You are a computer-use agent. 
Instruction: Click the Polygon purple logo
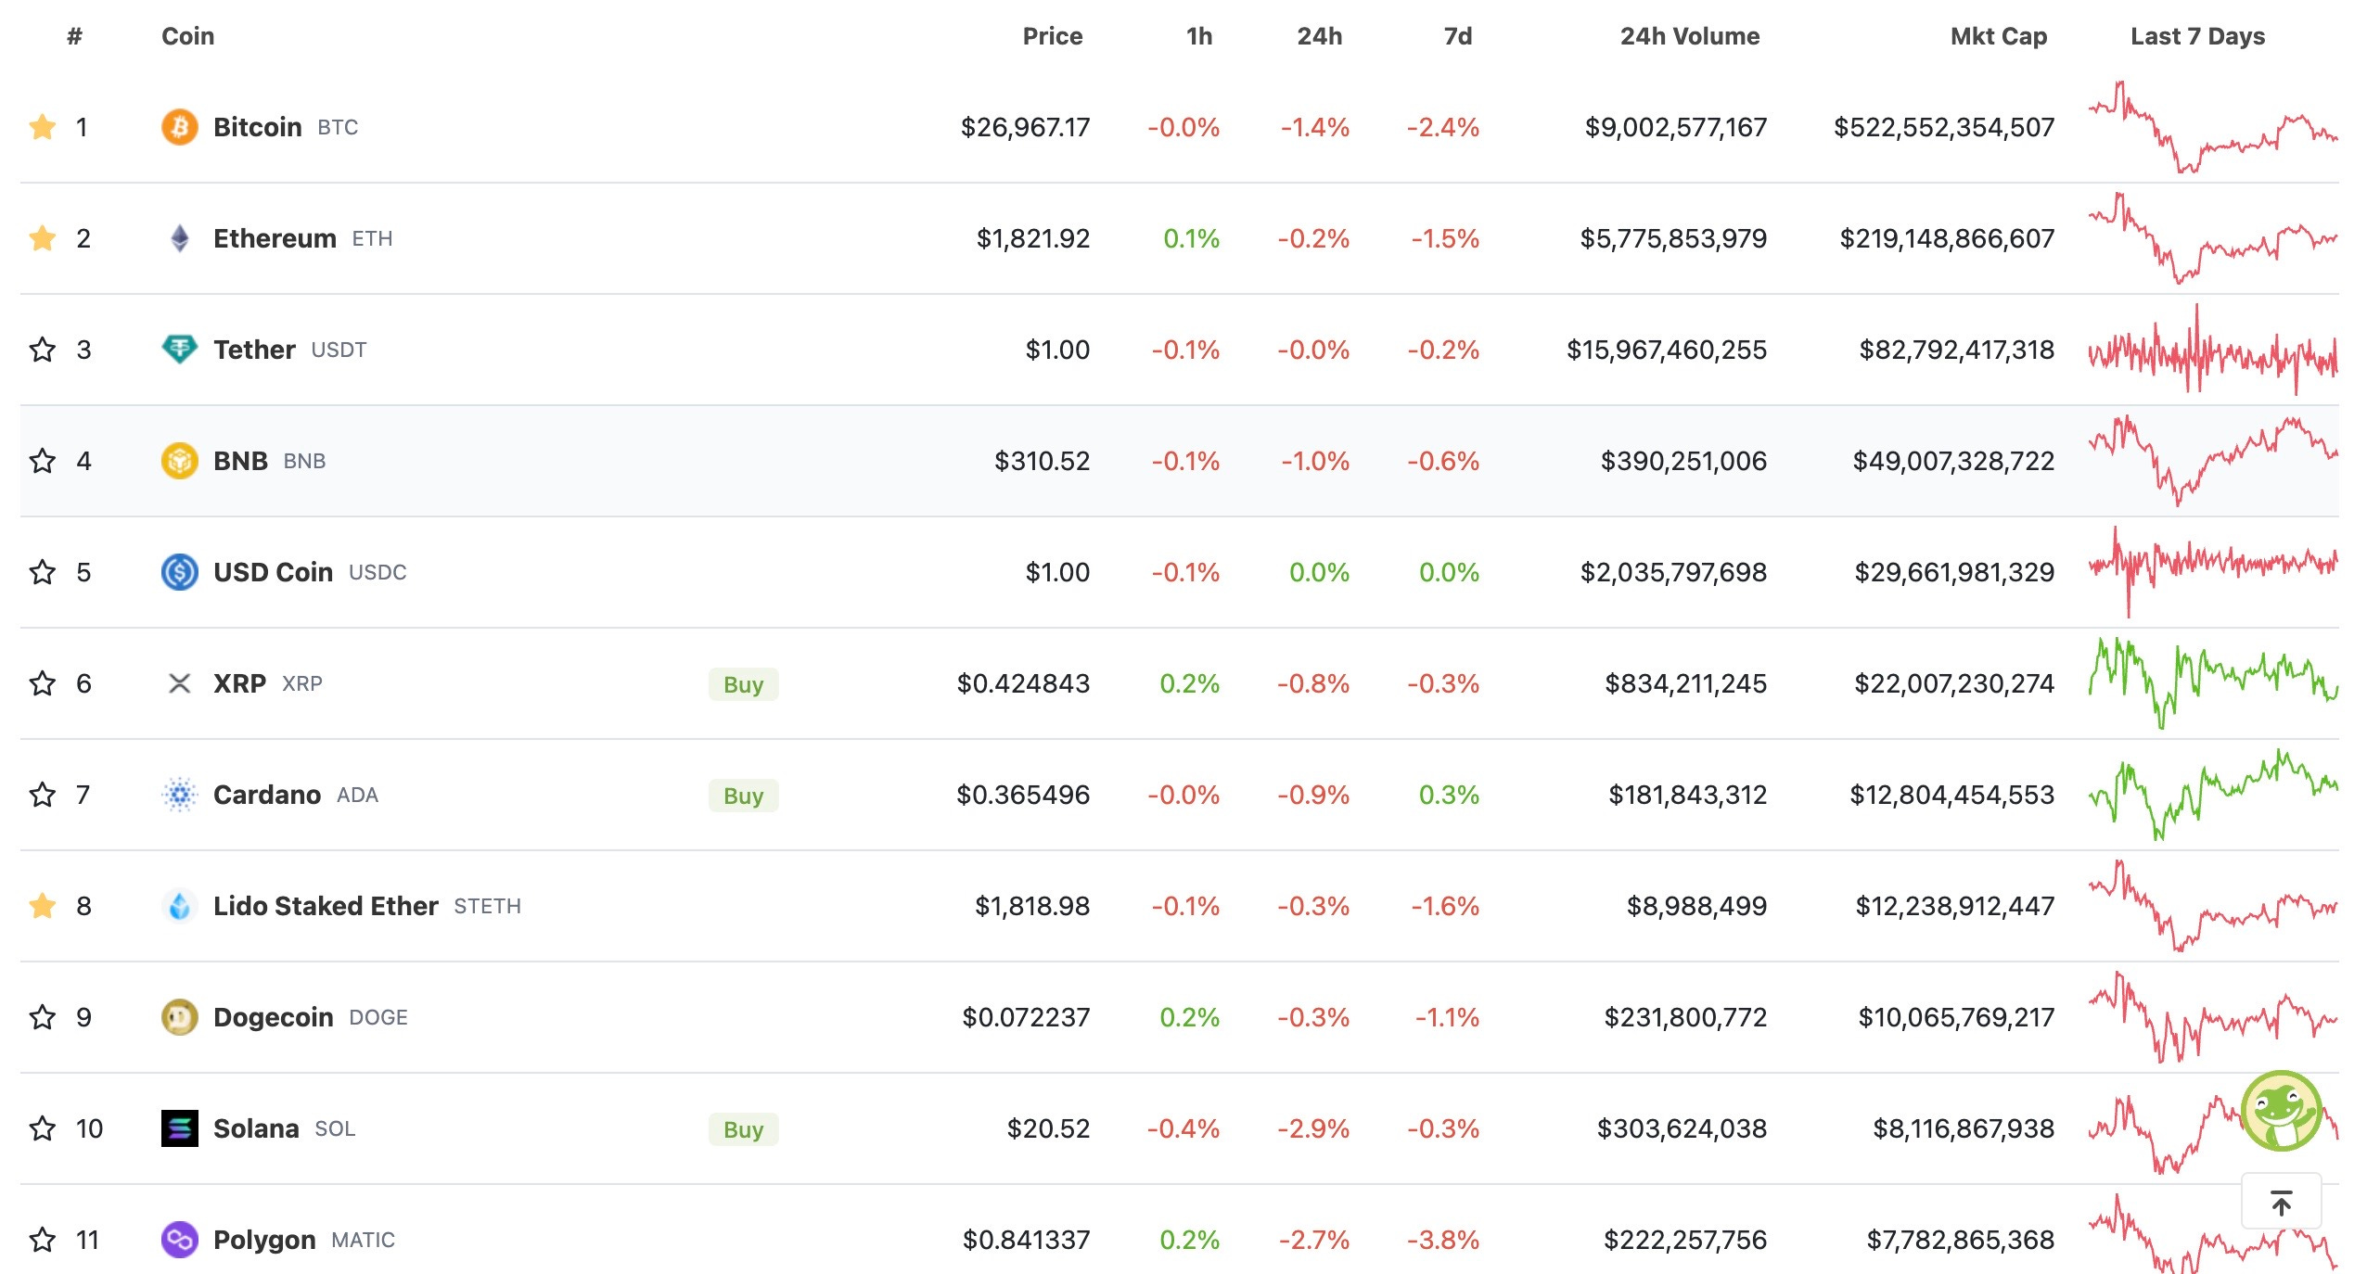[180, 1240]
